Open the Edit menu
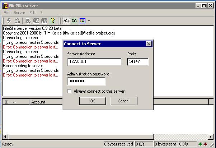This screenshot has width=216, height=148. tap(33, 13)
